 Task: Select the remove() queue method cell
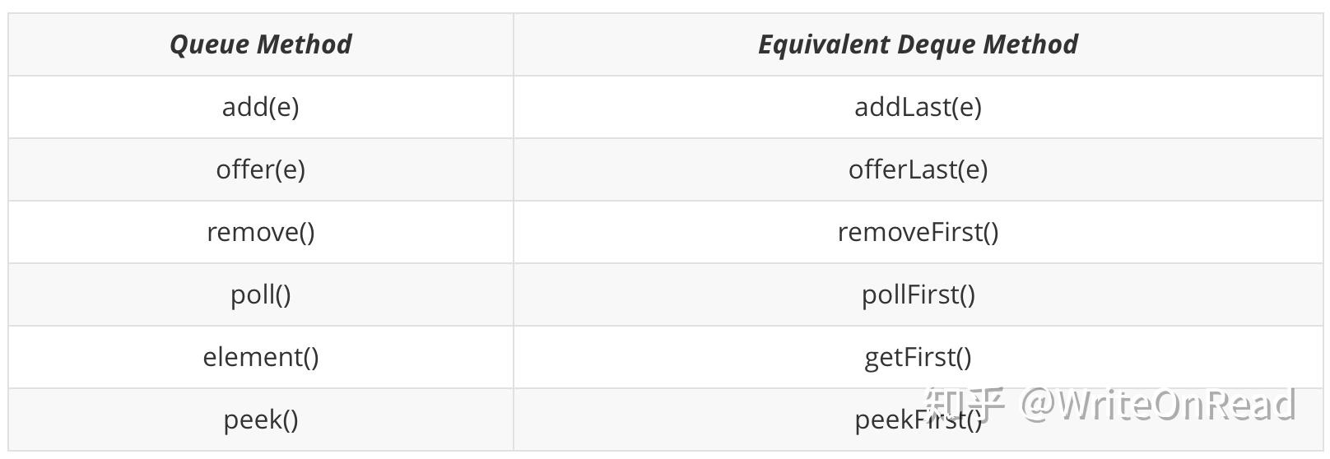260,232
